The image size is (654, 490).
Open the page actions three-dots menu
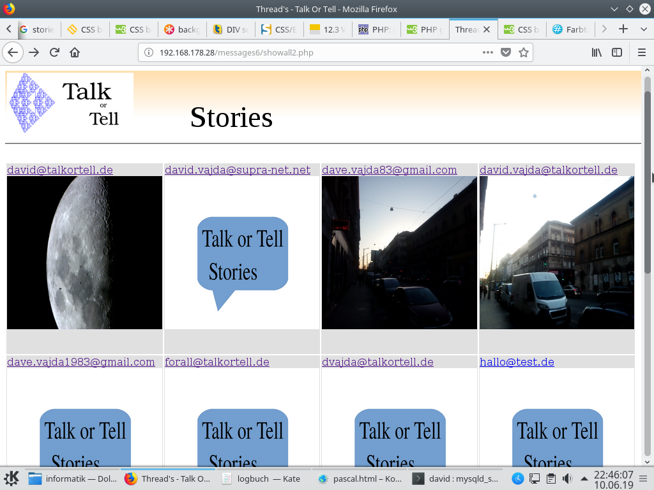pyautogui.click(x=488, y=52)
